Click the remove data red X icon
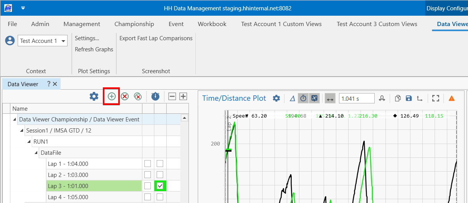This screenshot has width=468, height=203. (x=125, y=97)
